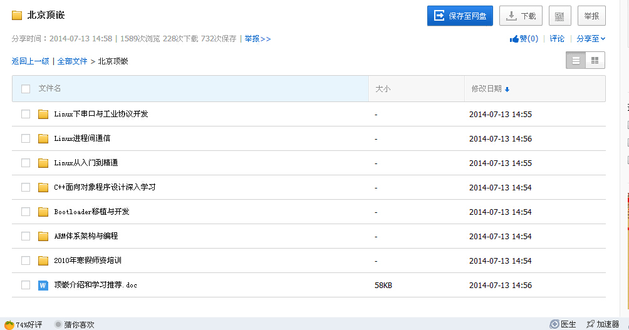Expand the 分享至 share dropdown
Image resolution: width=629 pixels, height=330 pixels.
(590, 39)
